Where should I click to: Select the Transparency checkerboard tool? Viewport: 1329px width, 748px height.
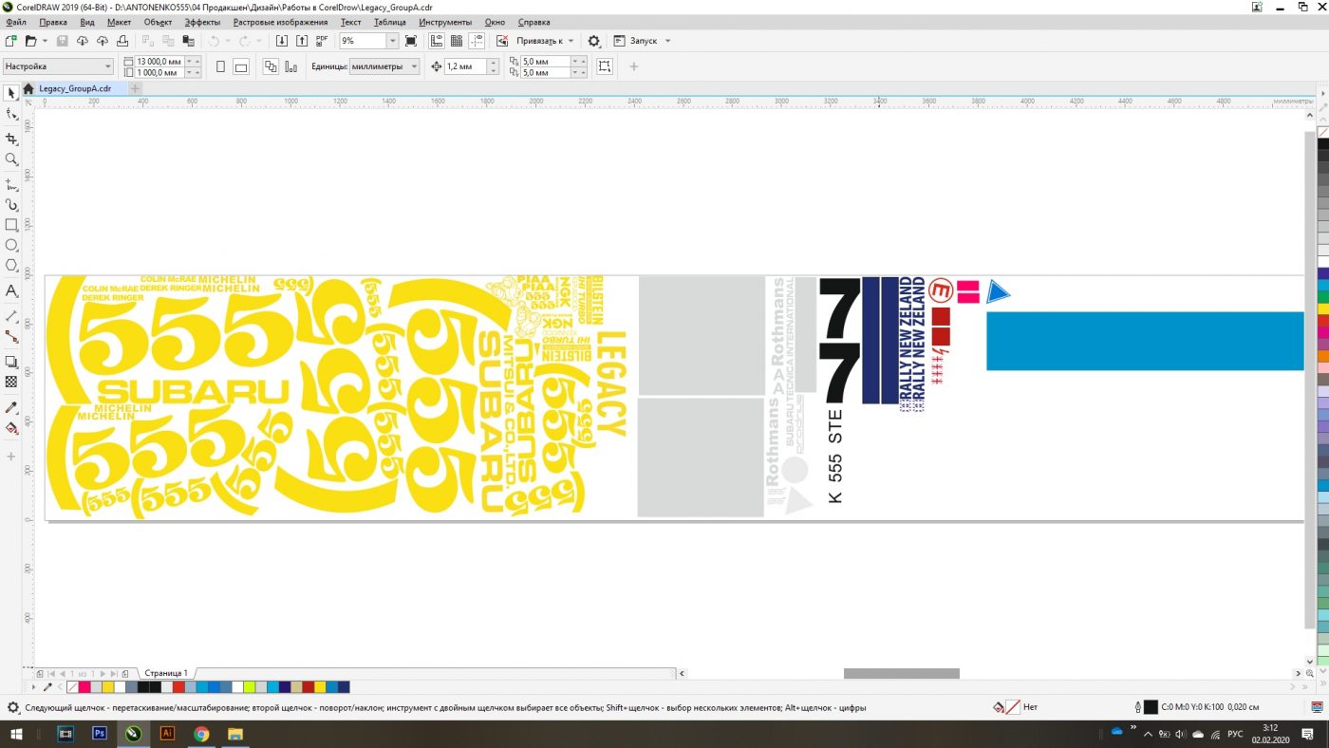click(x=11, y=382)
